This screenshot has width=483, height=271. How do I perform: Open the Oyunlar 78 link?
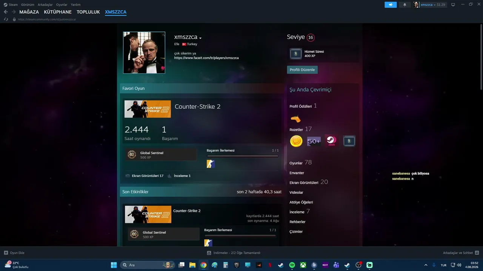tap(300, 163)
